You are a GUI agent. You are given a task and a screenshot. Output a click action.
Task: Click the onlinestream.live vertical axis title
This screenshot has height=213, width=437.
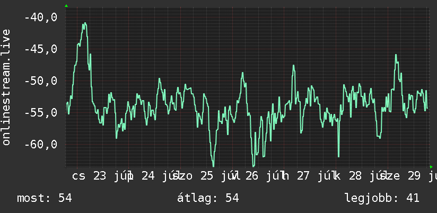(6, 87)
